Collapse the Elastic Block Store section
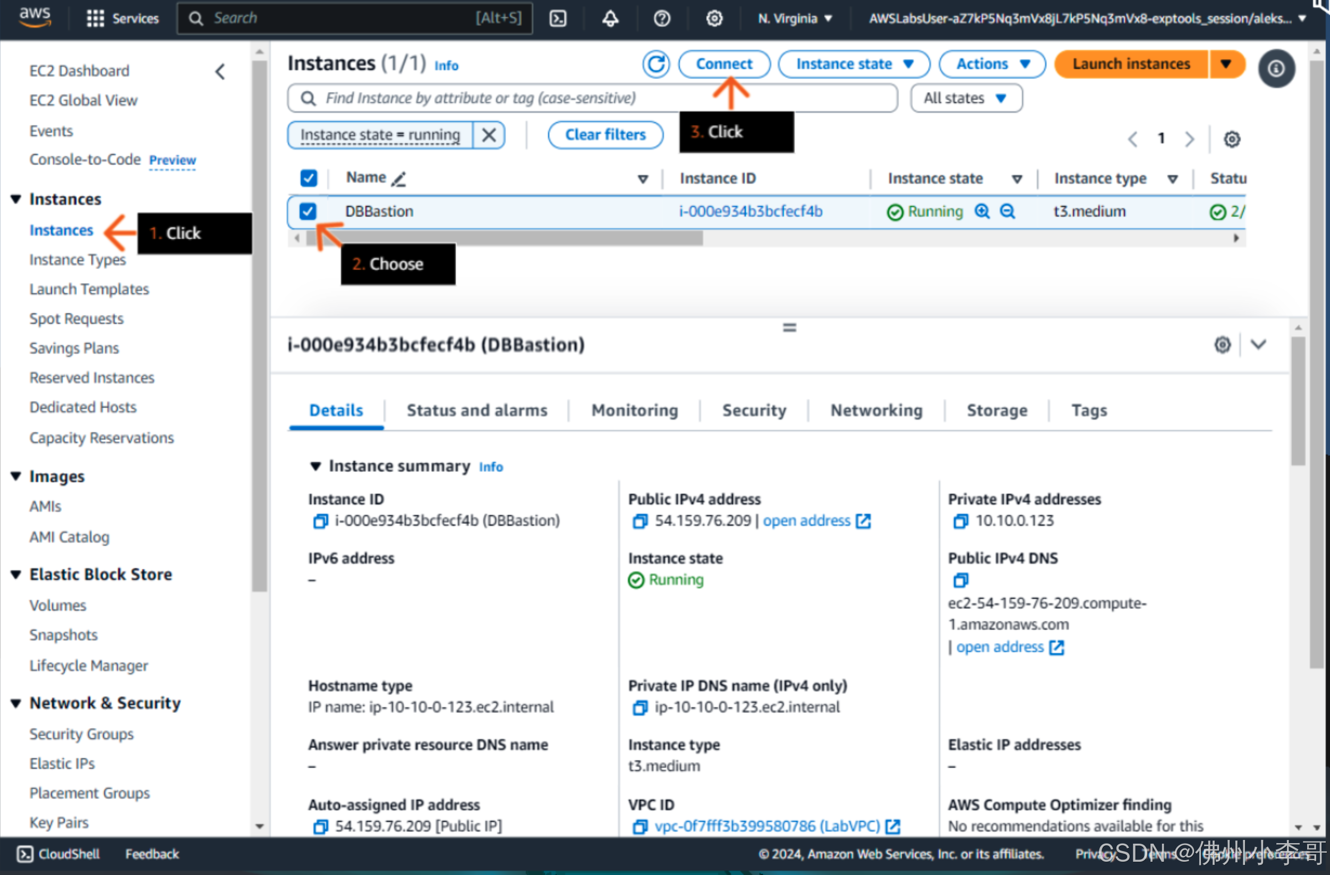 (15, 574)
